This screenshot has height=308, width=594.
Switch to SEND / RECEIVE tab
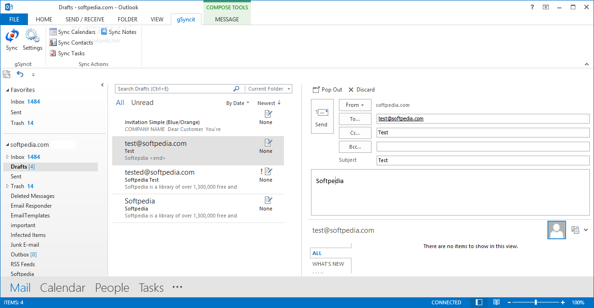click(85, 20)
